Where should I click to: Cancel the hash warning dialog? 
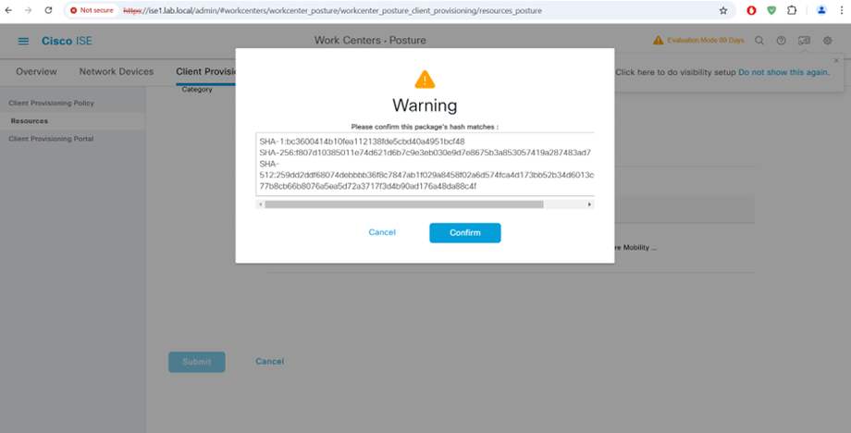point(382,232)
